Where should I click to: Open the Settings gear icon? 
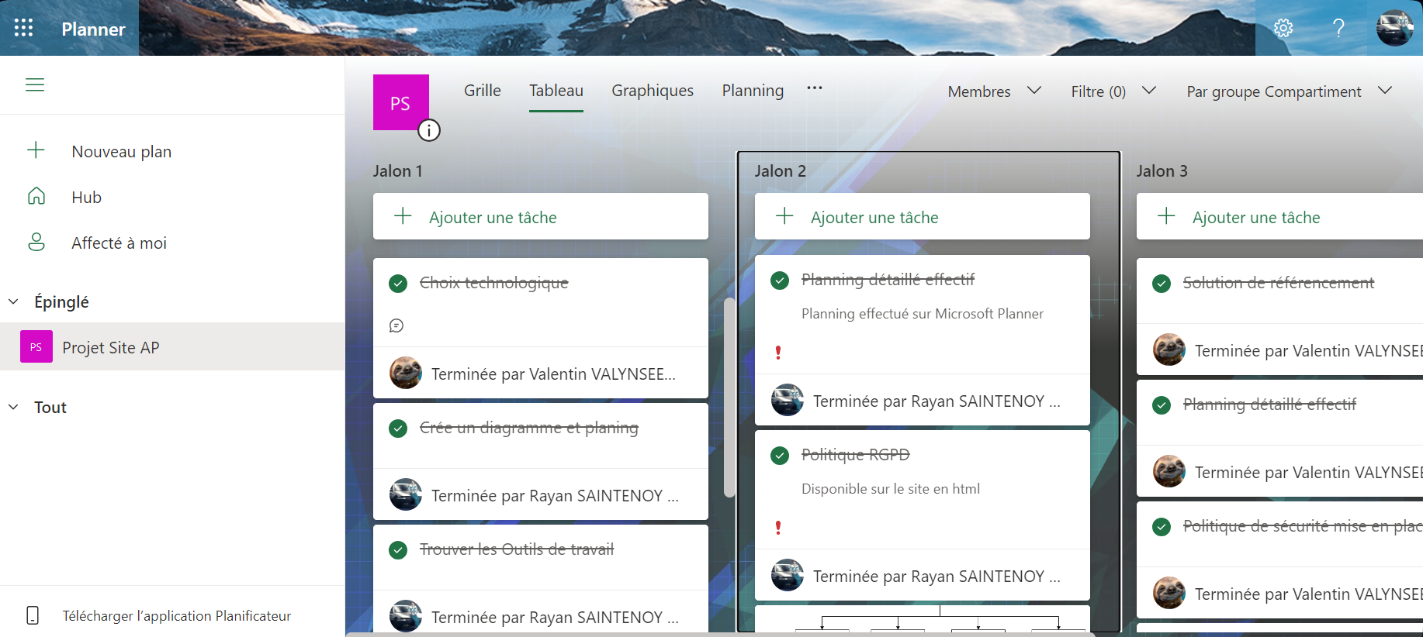1283,28
